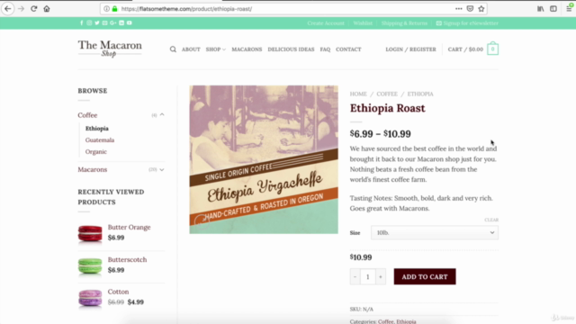Viewport: 576px width, 324px height.
Task: Click The Macaron Shop logo
Action: pos(110,49)
